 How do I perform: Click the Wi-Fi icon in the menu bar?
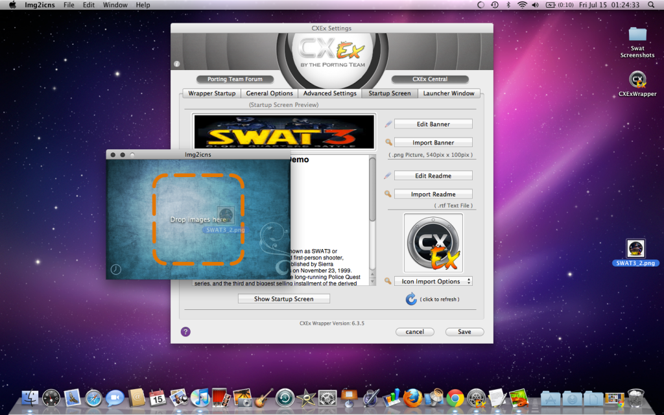pyautogui.click(x=522, y=5)
